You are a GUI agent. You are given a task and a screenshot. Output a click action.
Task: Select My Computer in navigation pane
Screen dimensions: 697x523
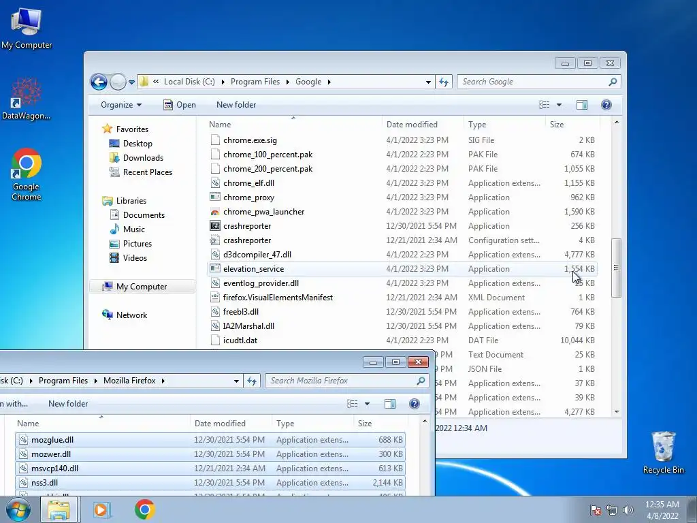click(x=142, y=287)
